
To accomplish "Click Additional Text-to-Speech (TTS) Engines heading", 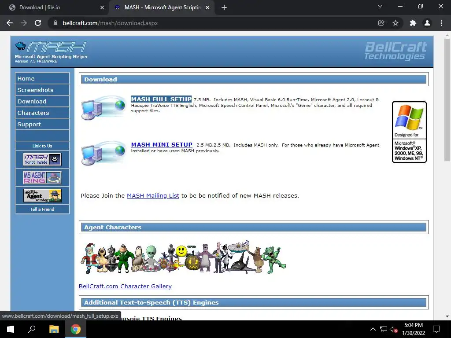I will coord(254,302).
